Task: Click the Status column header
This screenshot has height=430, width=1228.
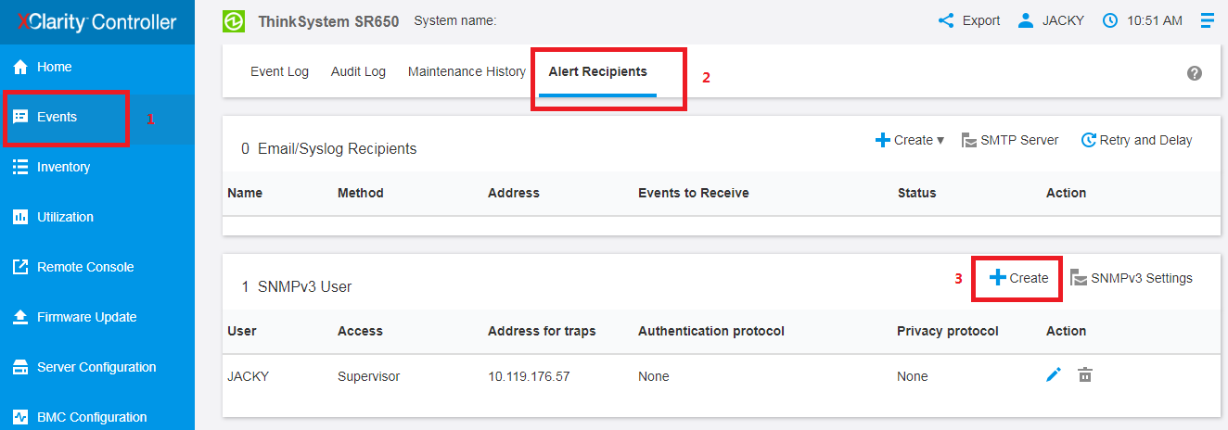Action: click(x=916, y=193)
